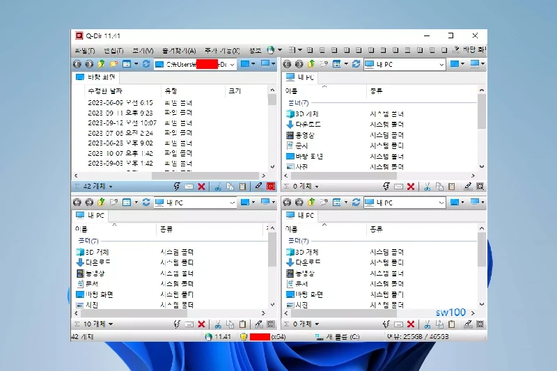557x371 pixels.
Task: Click the red X delete icon in the top-left pane
Action: pos(201,187)
